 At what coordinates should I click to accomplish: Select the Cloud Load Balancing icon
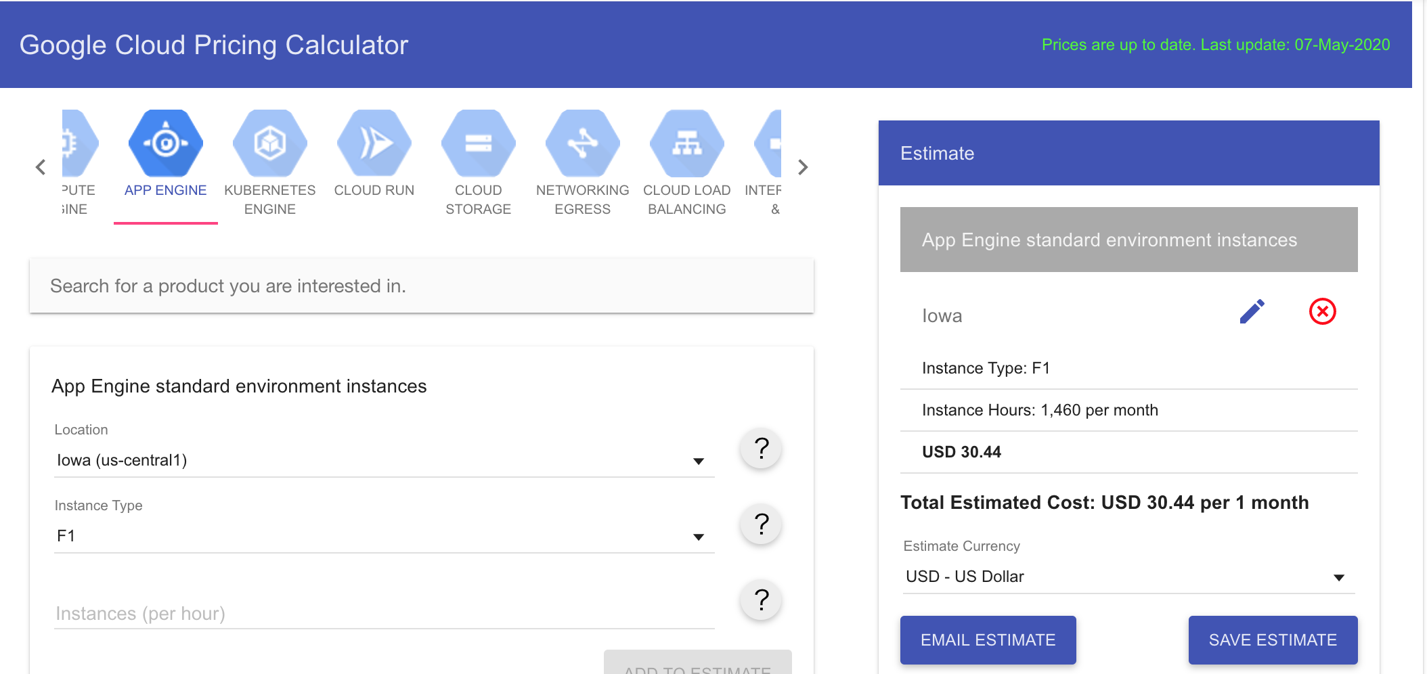click(687, 143)
